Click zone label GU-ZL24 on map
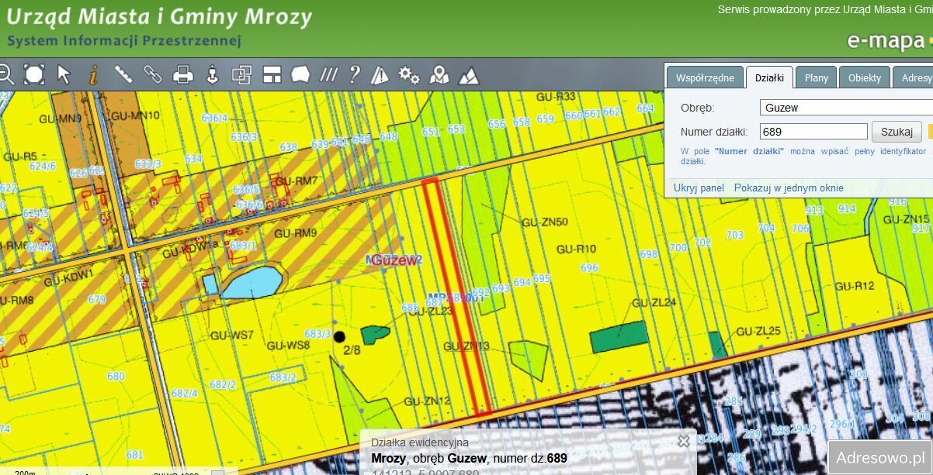This screenshot has width=933, height=475. pyautogui.click(x=654, y=302)
